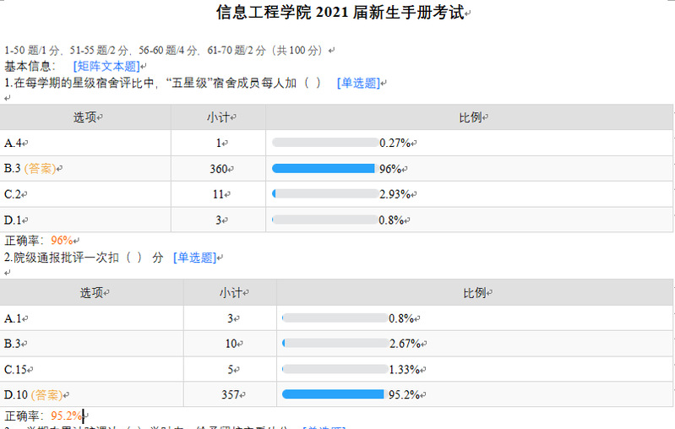Click the [矩阵文本题] link

coord(106,66)
